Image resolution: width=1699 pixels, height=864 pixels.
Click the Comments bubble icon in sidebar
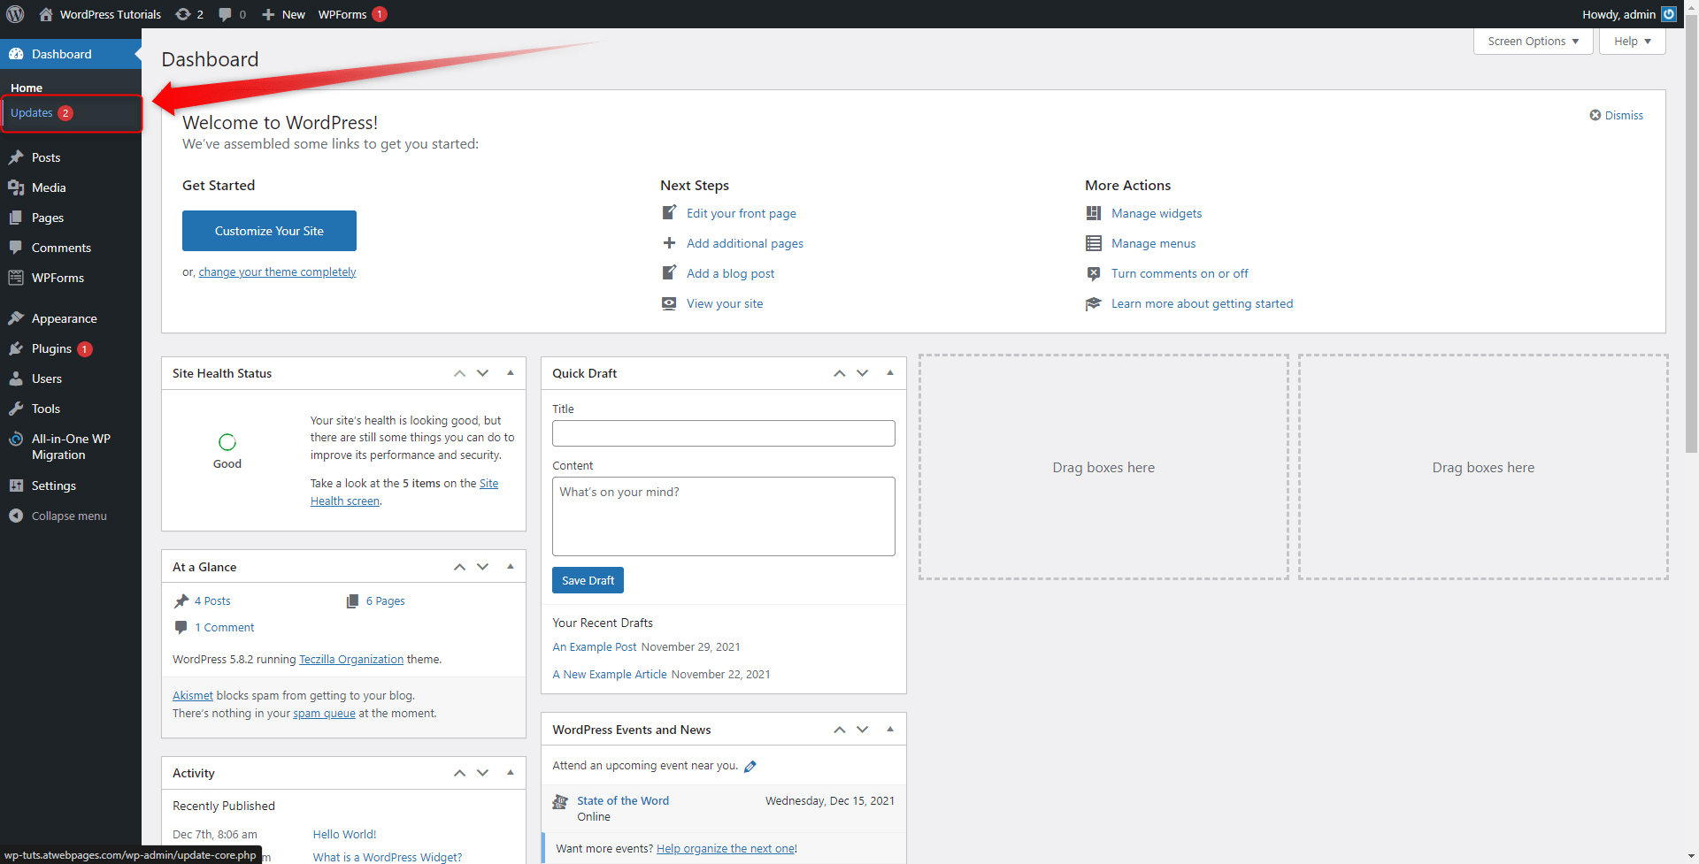coord(16,248)
